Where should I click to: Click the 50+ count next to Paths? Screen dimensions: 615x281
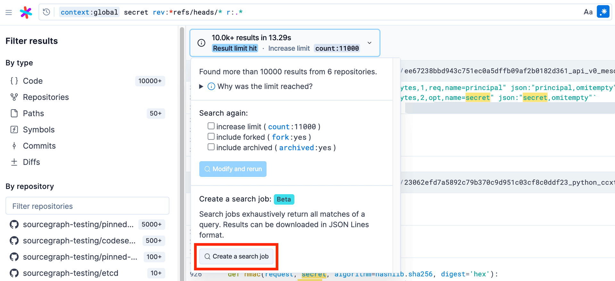click(156, 113)
